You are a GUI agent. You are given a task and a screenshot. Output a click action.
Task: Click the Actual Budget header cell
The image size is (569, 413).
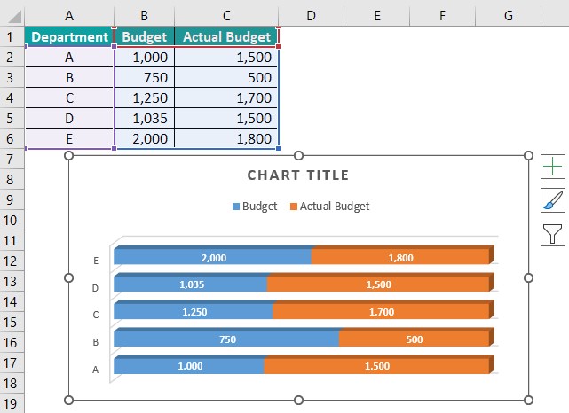tap(226, 36)
